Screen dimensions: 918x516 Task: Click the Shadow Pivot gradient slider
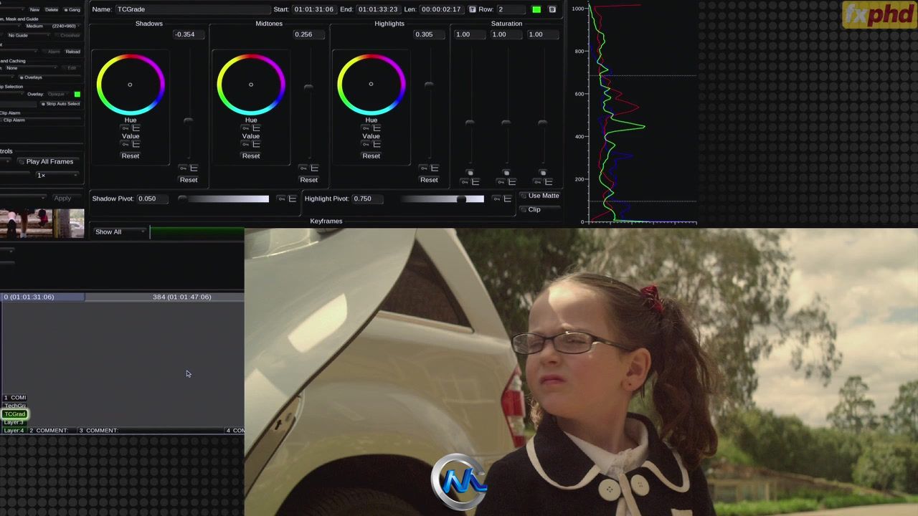[x=224, y=199]
